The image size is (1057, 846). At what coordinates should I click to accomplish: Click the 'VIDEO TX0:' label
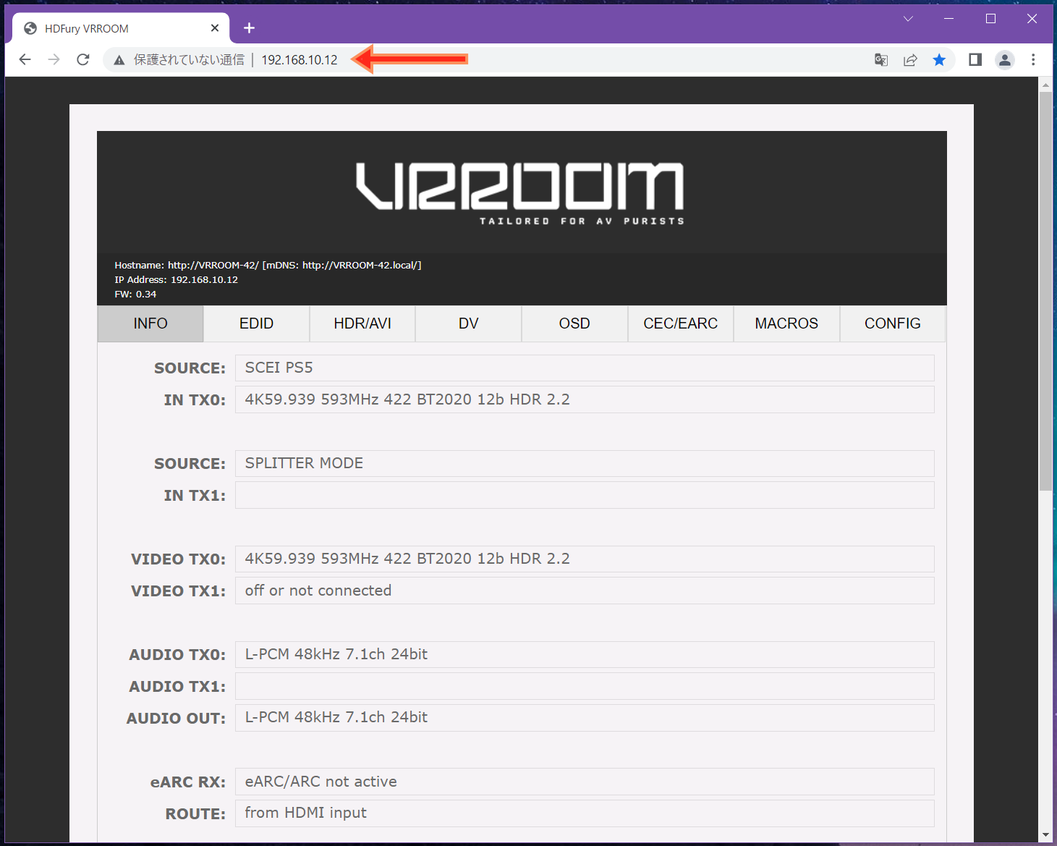click(x=178, y=559)
